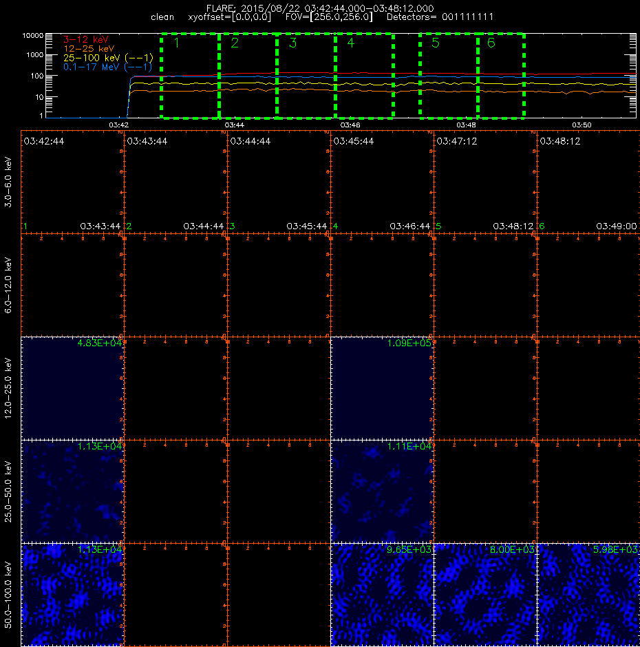Click the FLARE 2015/08/22 title text
This screenshot has height=647, width=640.
[x=320, y=8]
